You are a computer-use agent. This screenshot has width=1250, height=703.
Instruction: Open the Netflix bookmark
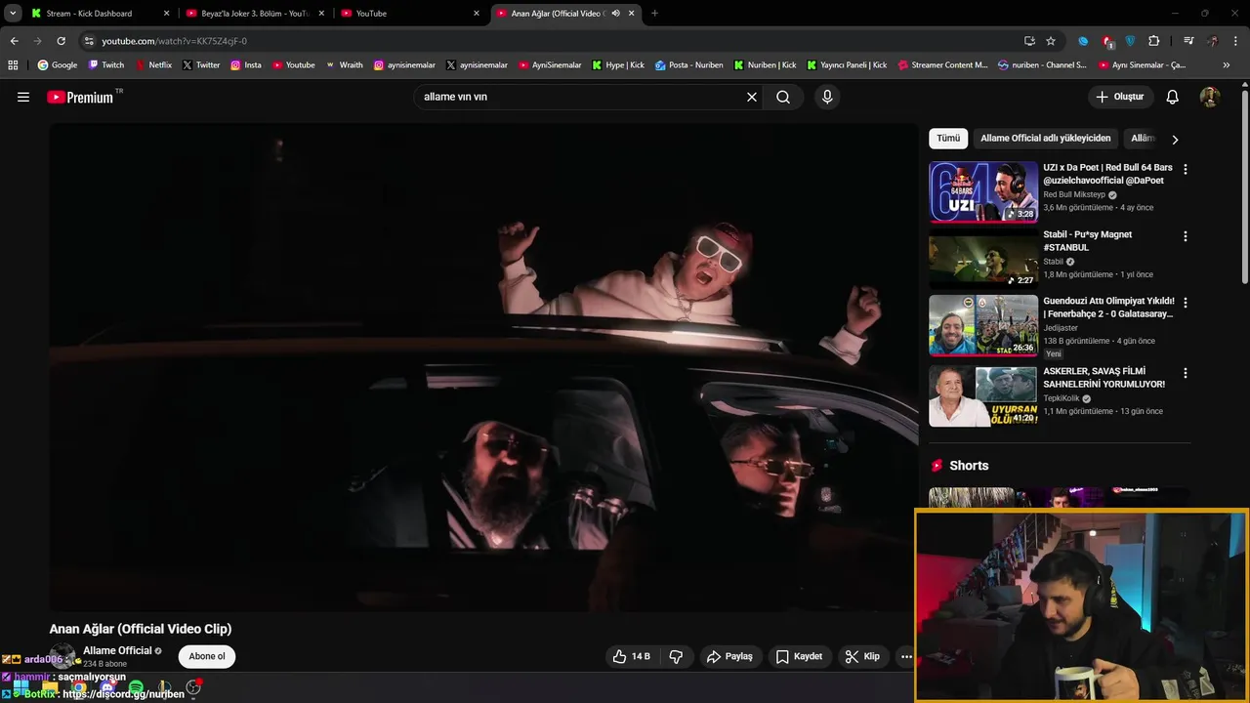[152, 65]
